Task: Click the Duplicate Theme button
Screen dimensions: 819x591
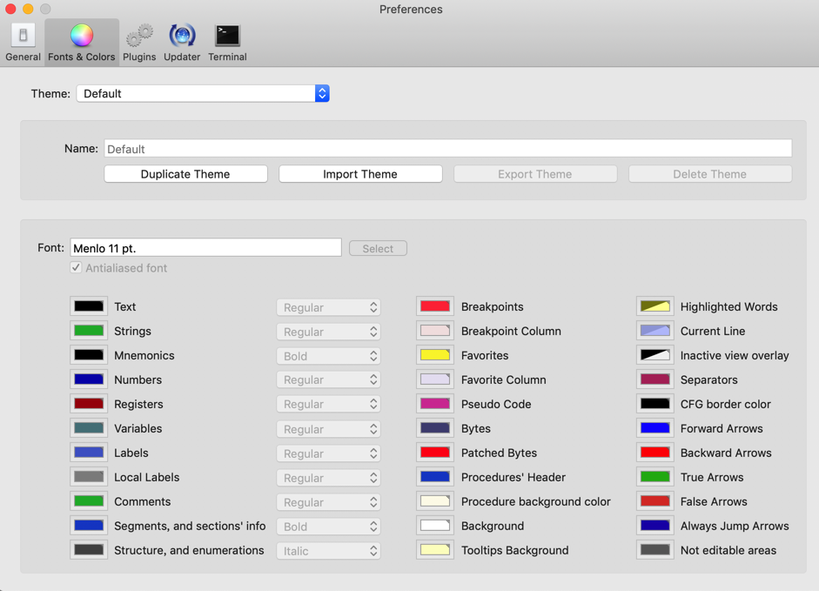Action: pyautogui.click(x=185, y=174)
